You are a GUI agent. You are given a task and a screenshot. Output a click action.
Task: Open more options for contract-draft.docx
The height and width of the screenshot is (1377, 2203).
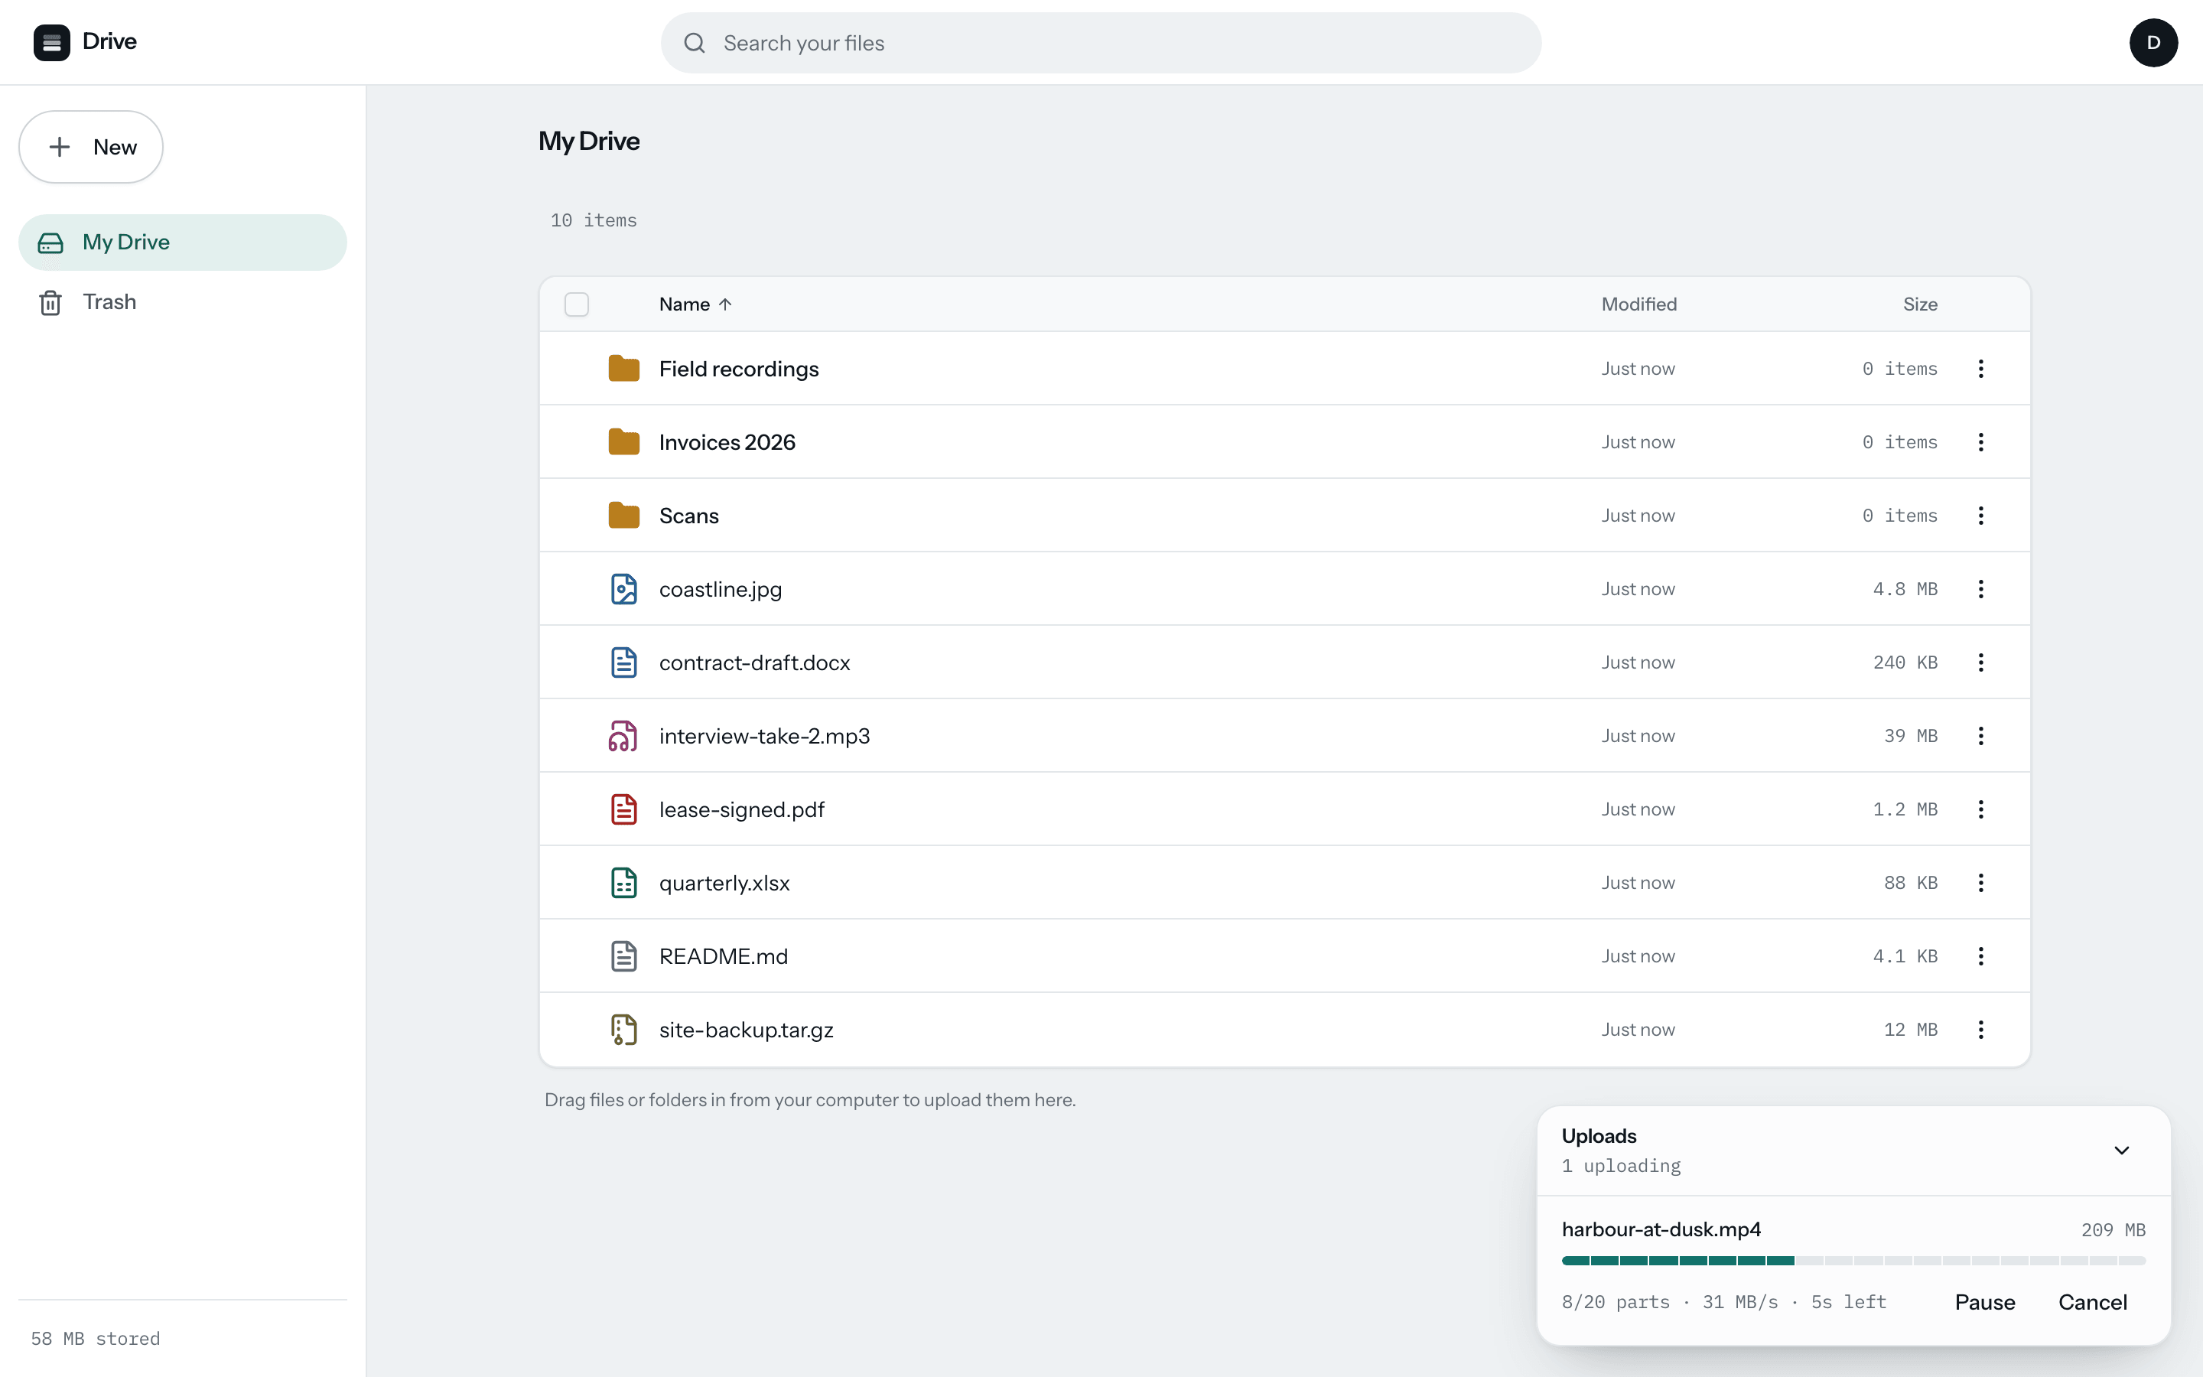1981,663
